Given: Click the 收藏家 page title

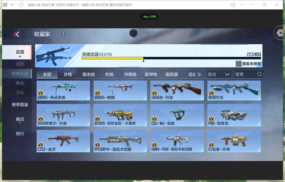Looking at the screenshot, I should point(42,34).
